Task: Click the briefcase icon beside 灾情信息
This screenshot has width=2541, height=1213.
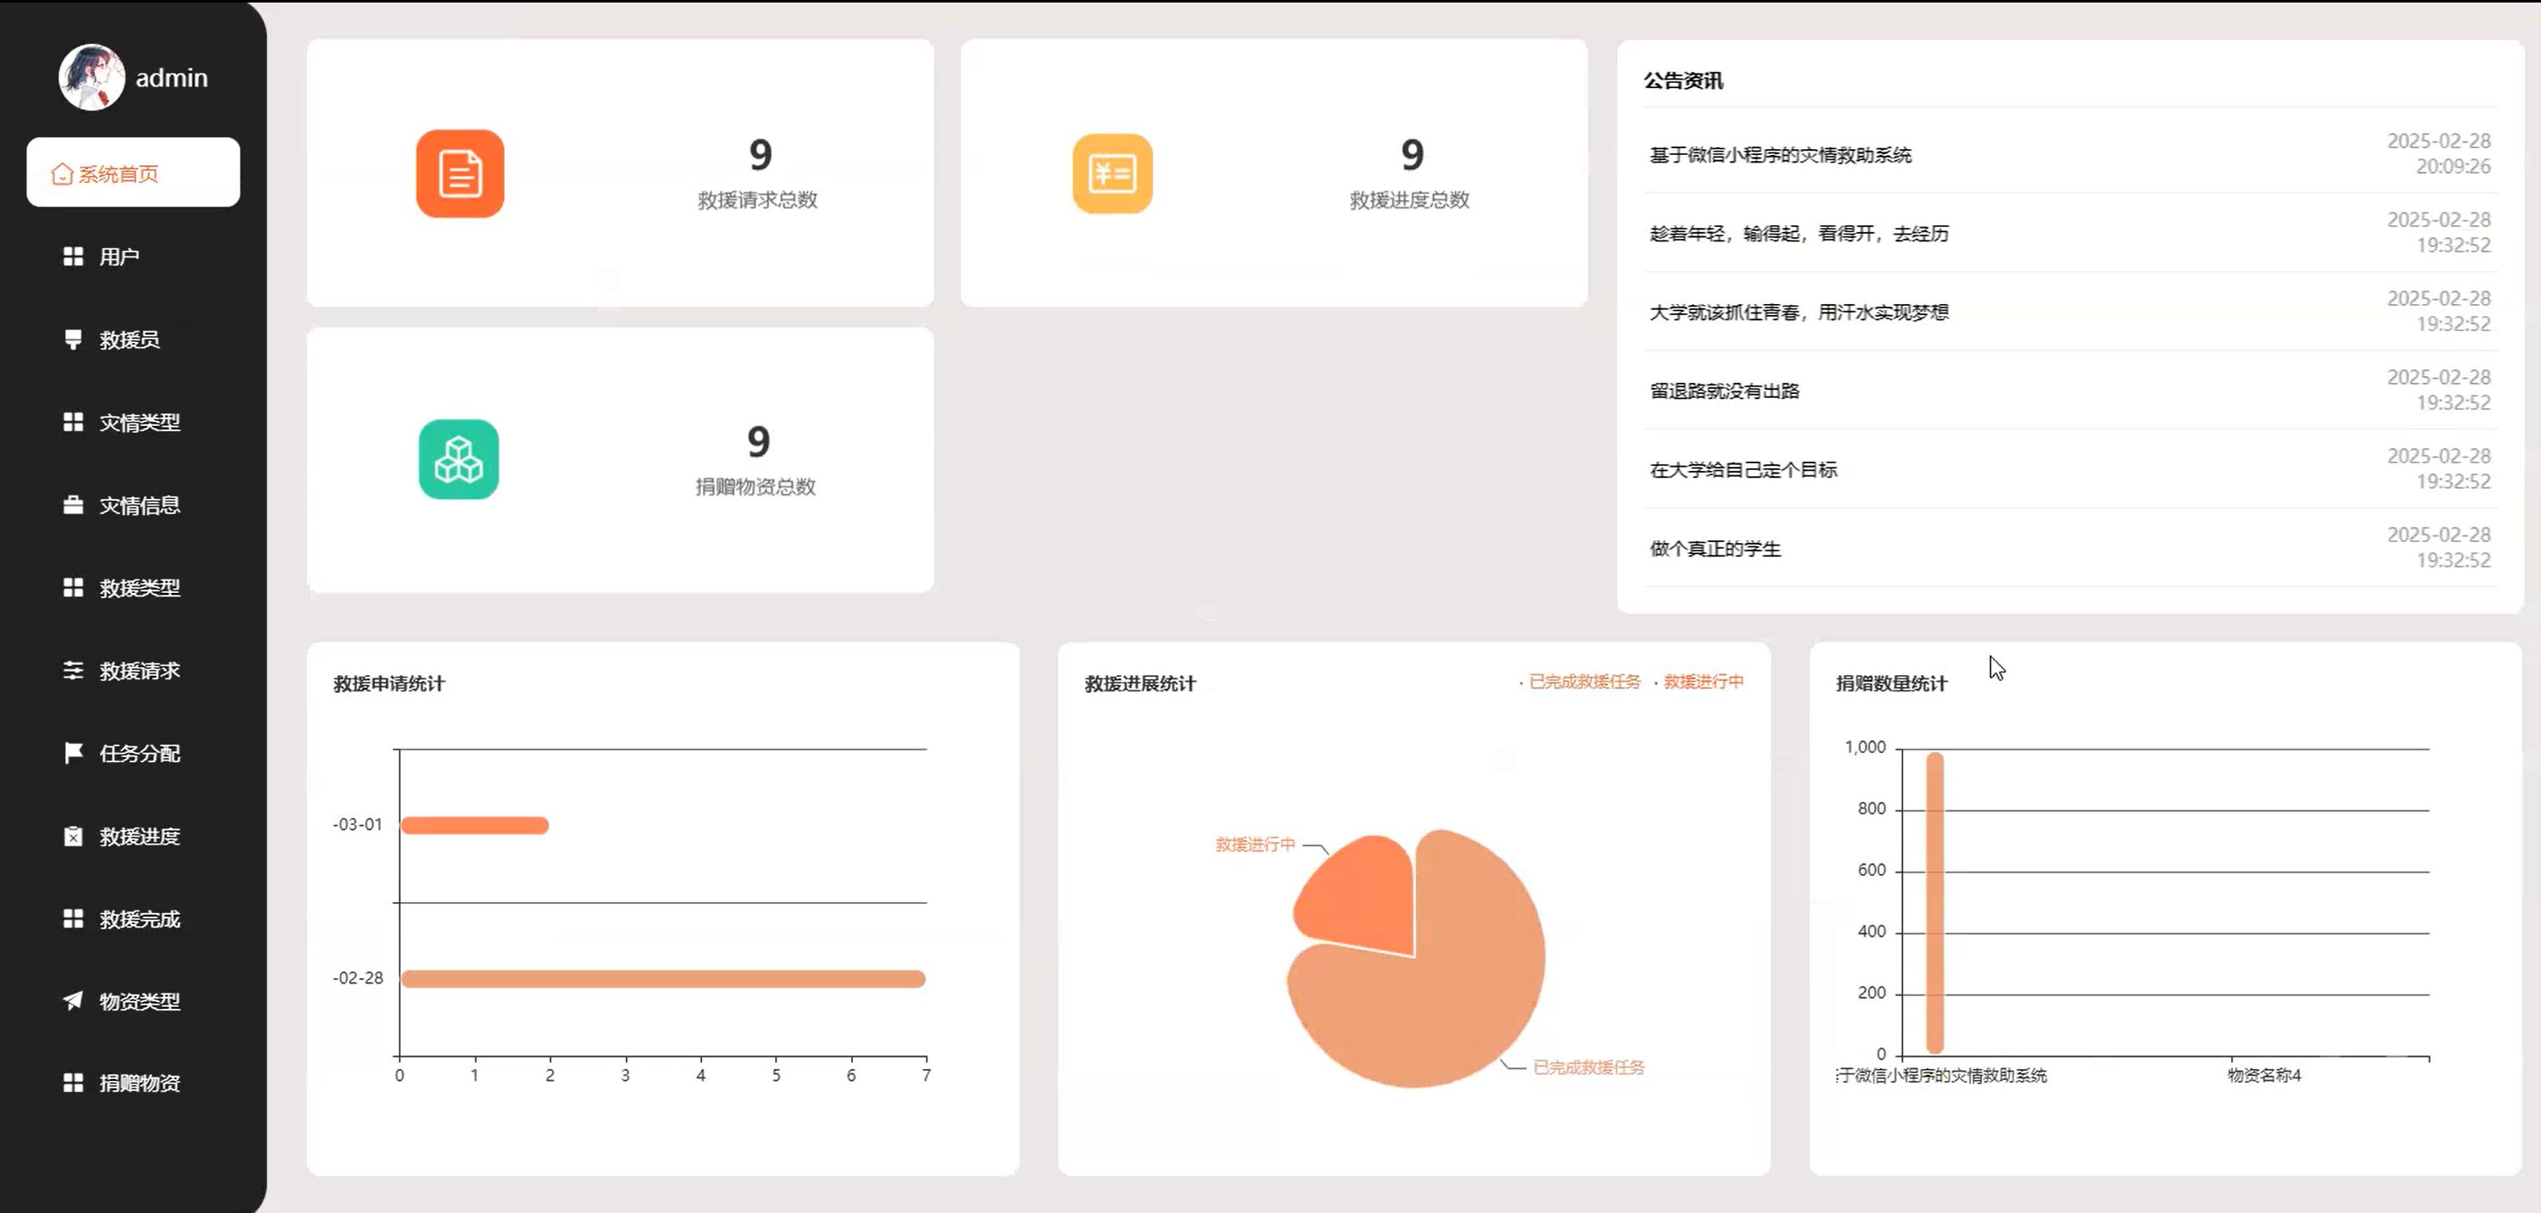Action: [73, 505]
